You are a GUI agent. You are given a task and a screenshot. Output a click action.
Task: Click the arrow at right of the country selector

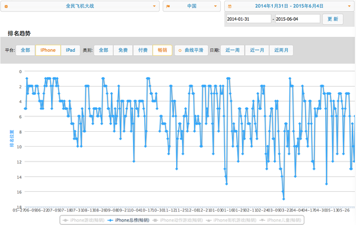(215, 6)
